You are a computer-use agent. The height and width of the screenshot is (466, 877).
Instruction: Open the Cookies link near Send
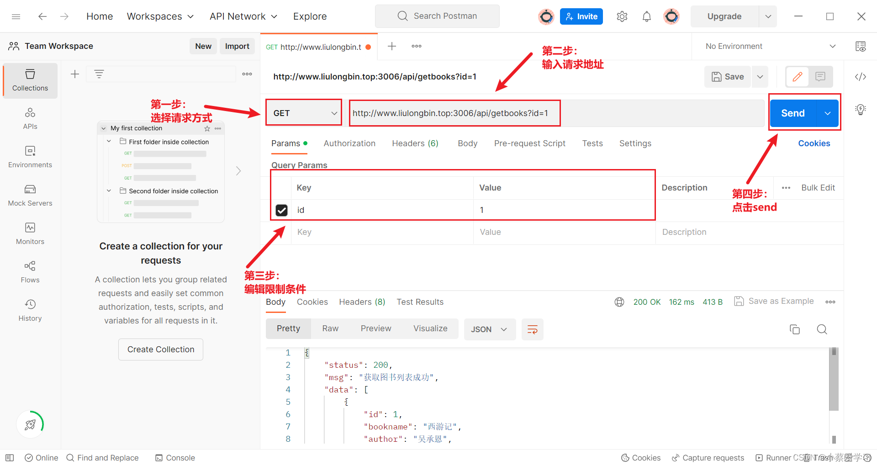click(814, 143)
